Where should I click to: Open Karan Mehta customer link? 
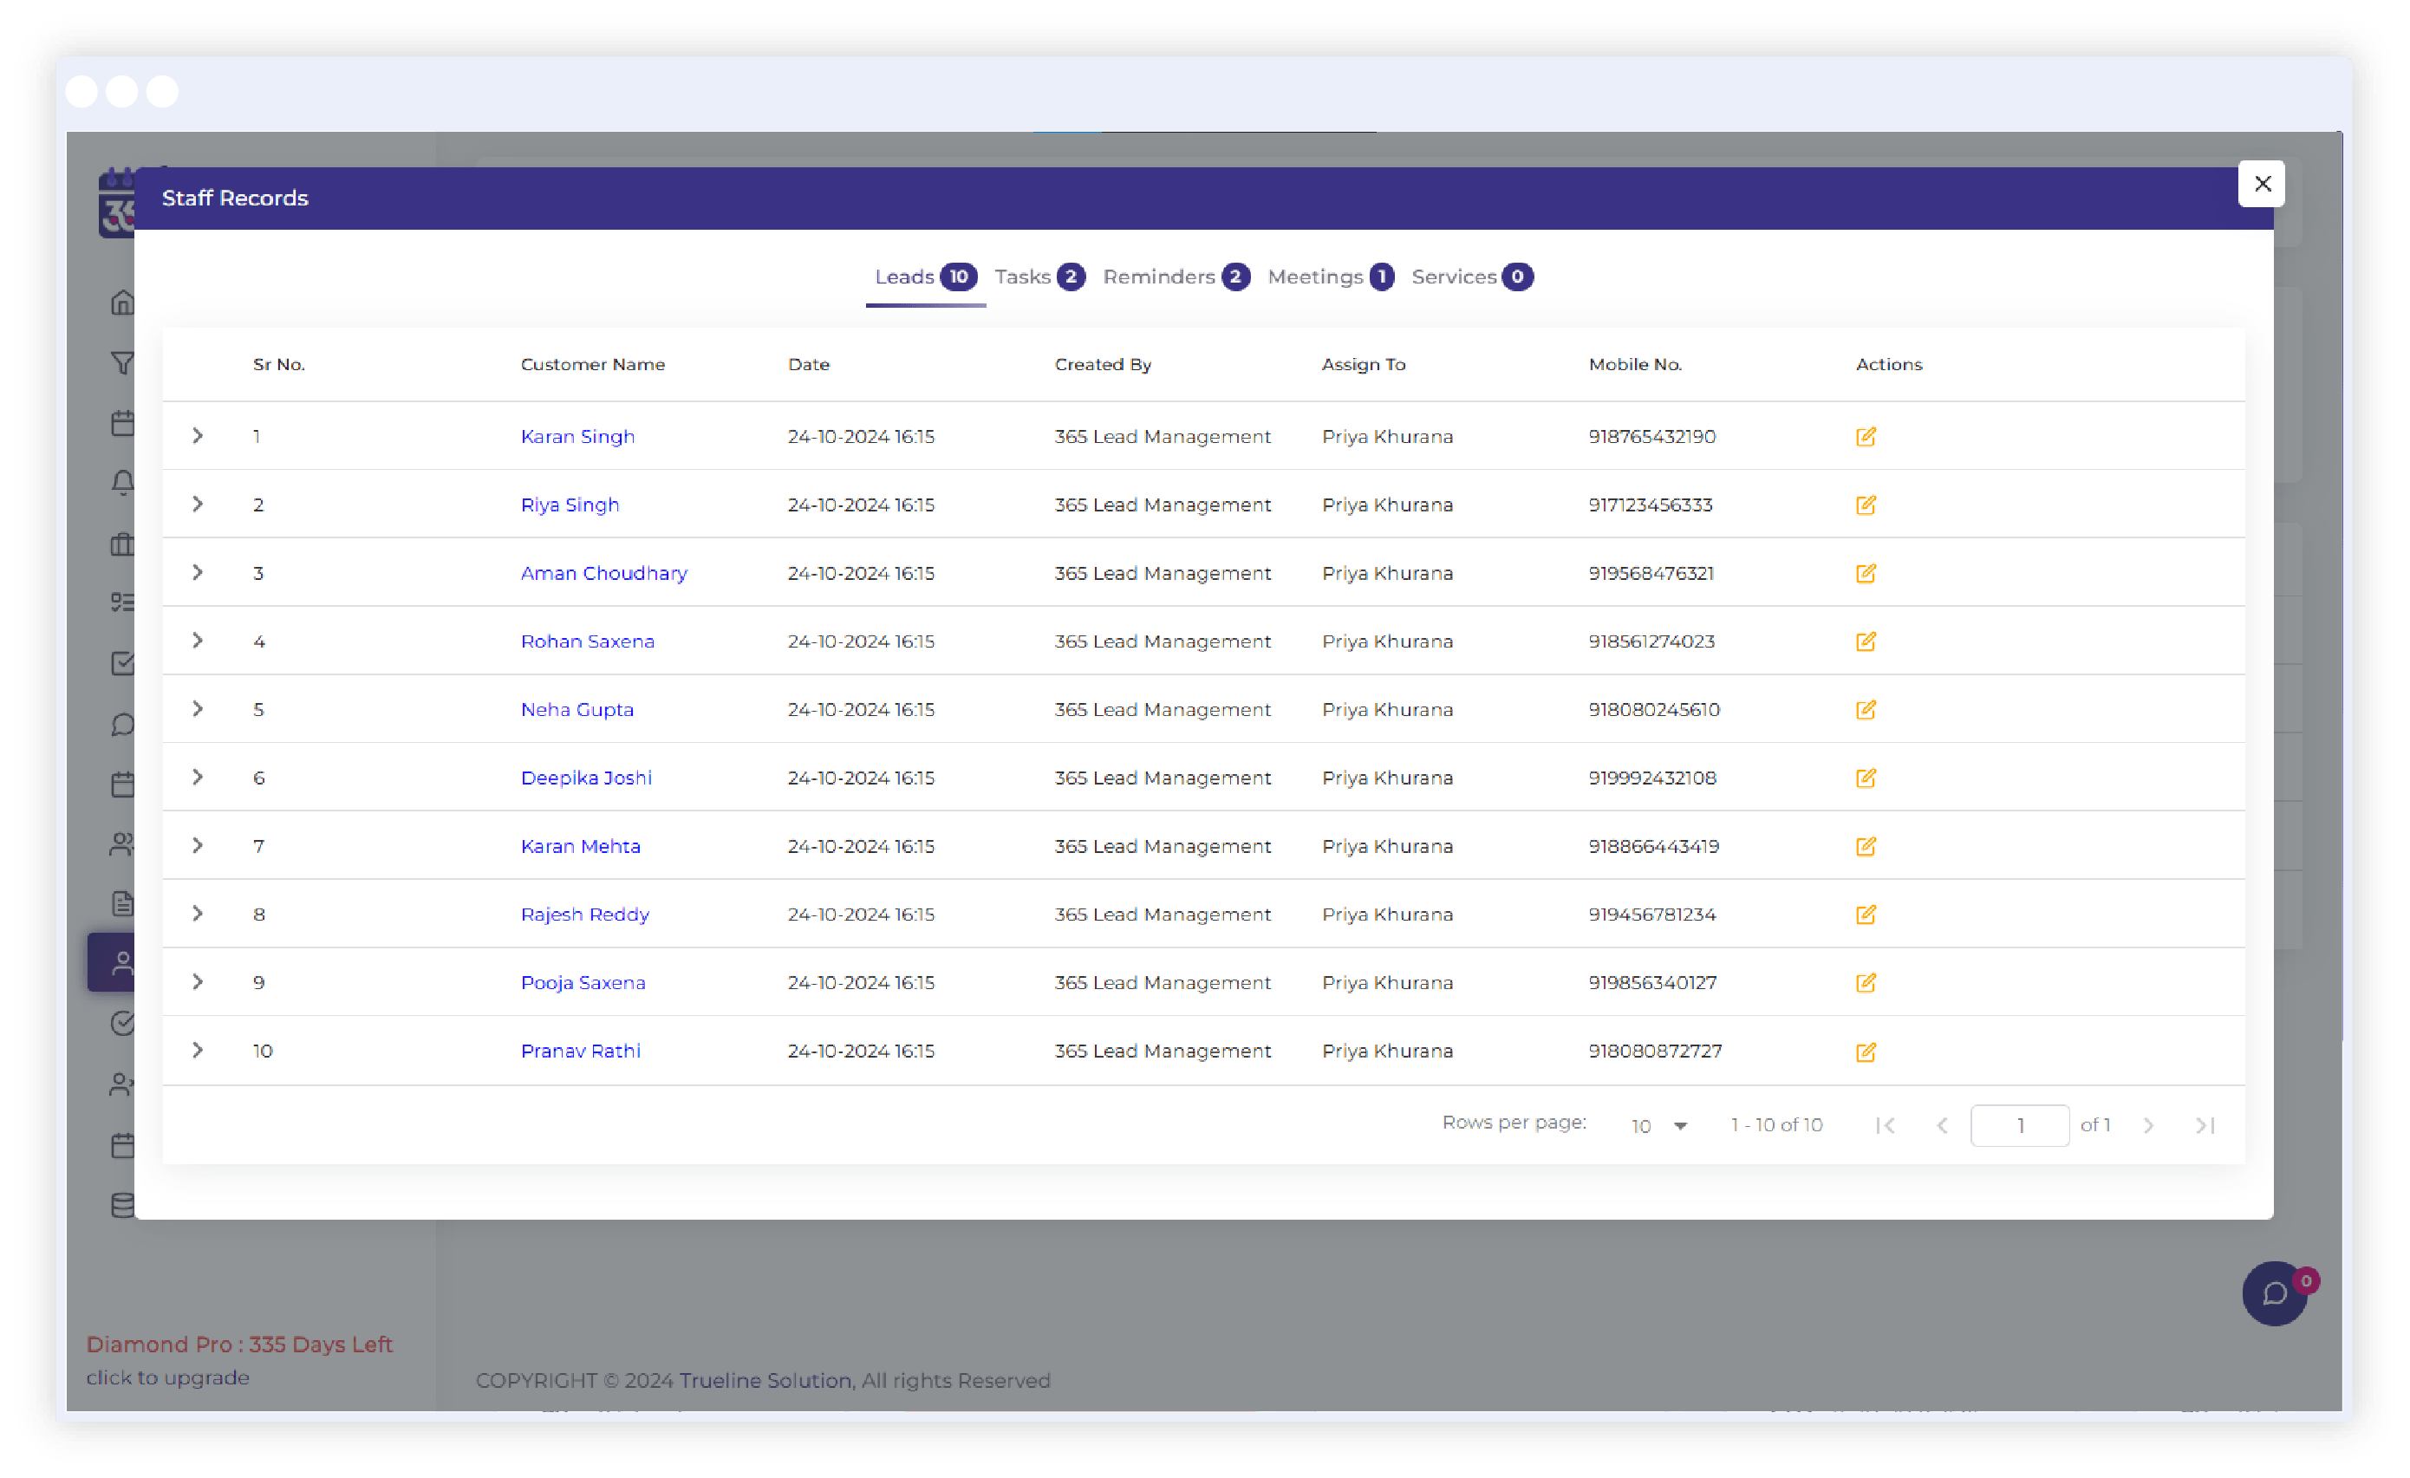pos(580,846)
